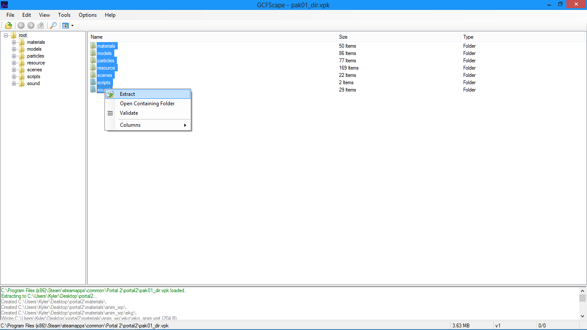
Task: Choose Validate from the context menu
Action: 148,113
